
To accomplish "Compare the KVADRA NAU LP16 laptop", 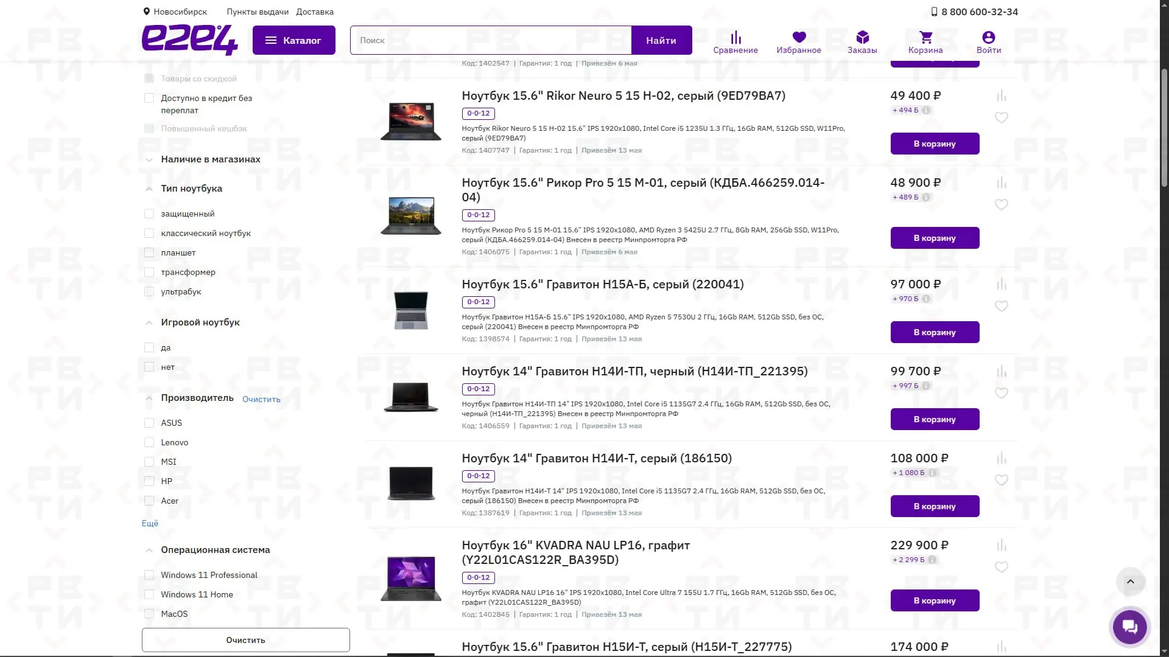I will [x=1002, y=545].
